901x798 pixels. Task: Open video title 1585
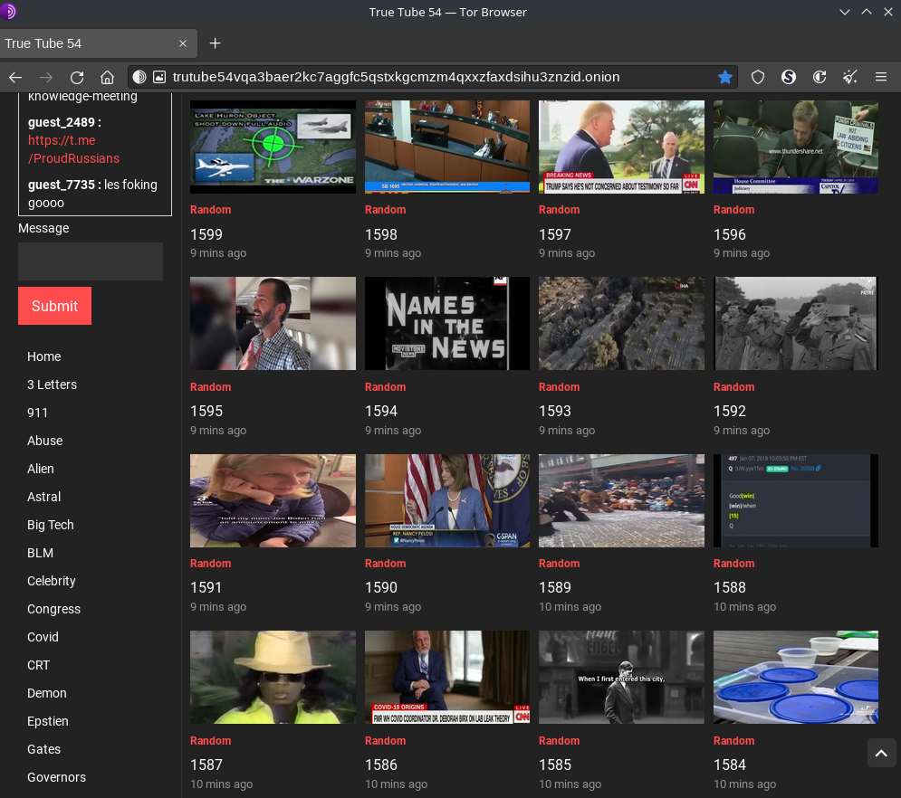click(x=555, y=765)
